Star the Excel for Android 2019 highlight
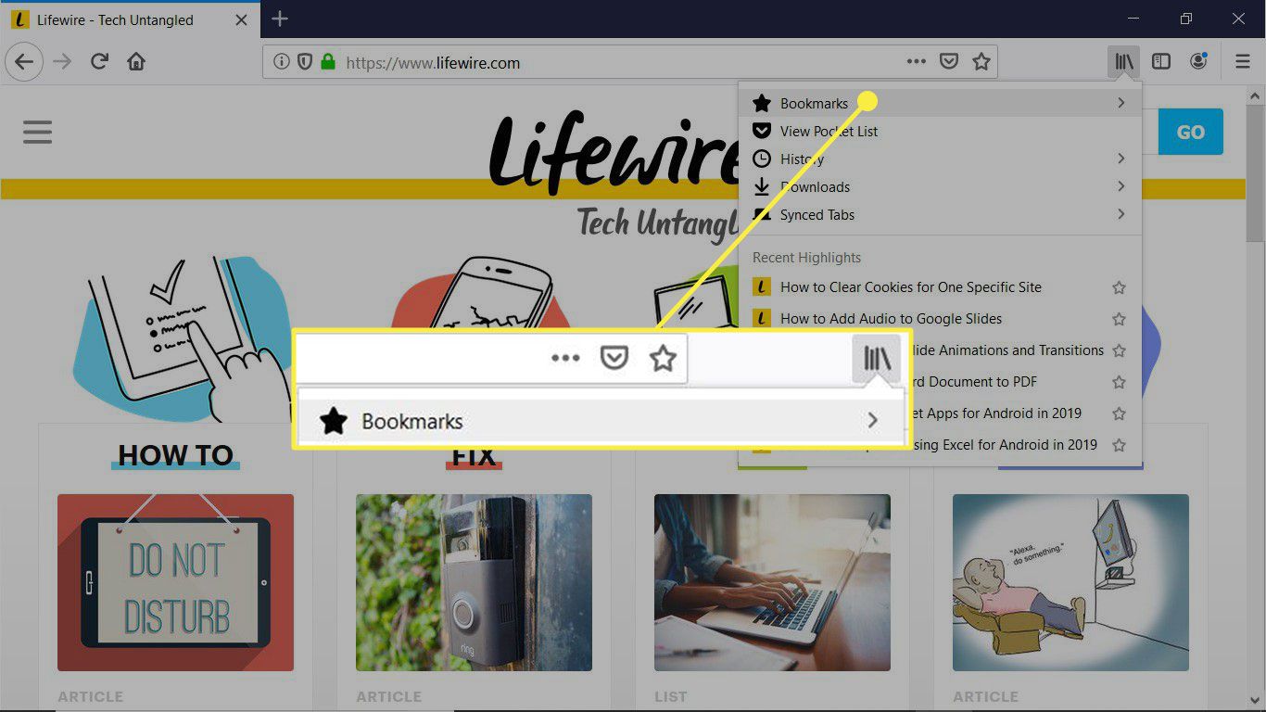The image size is (1266, 712). [x=1119, y=445]
